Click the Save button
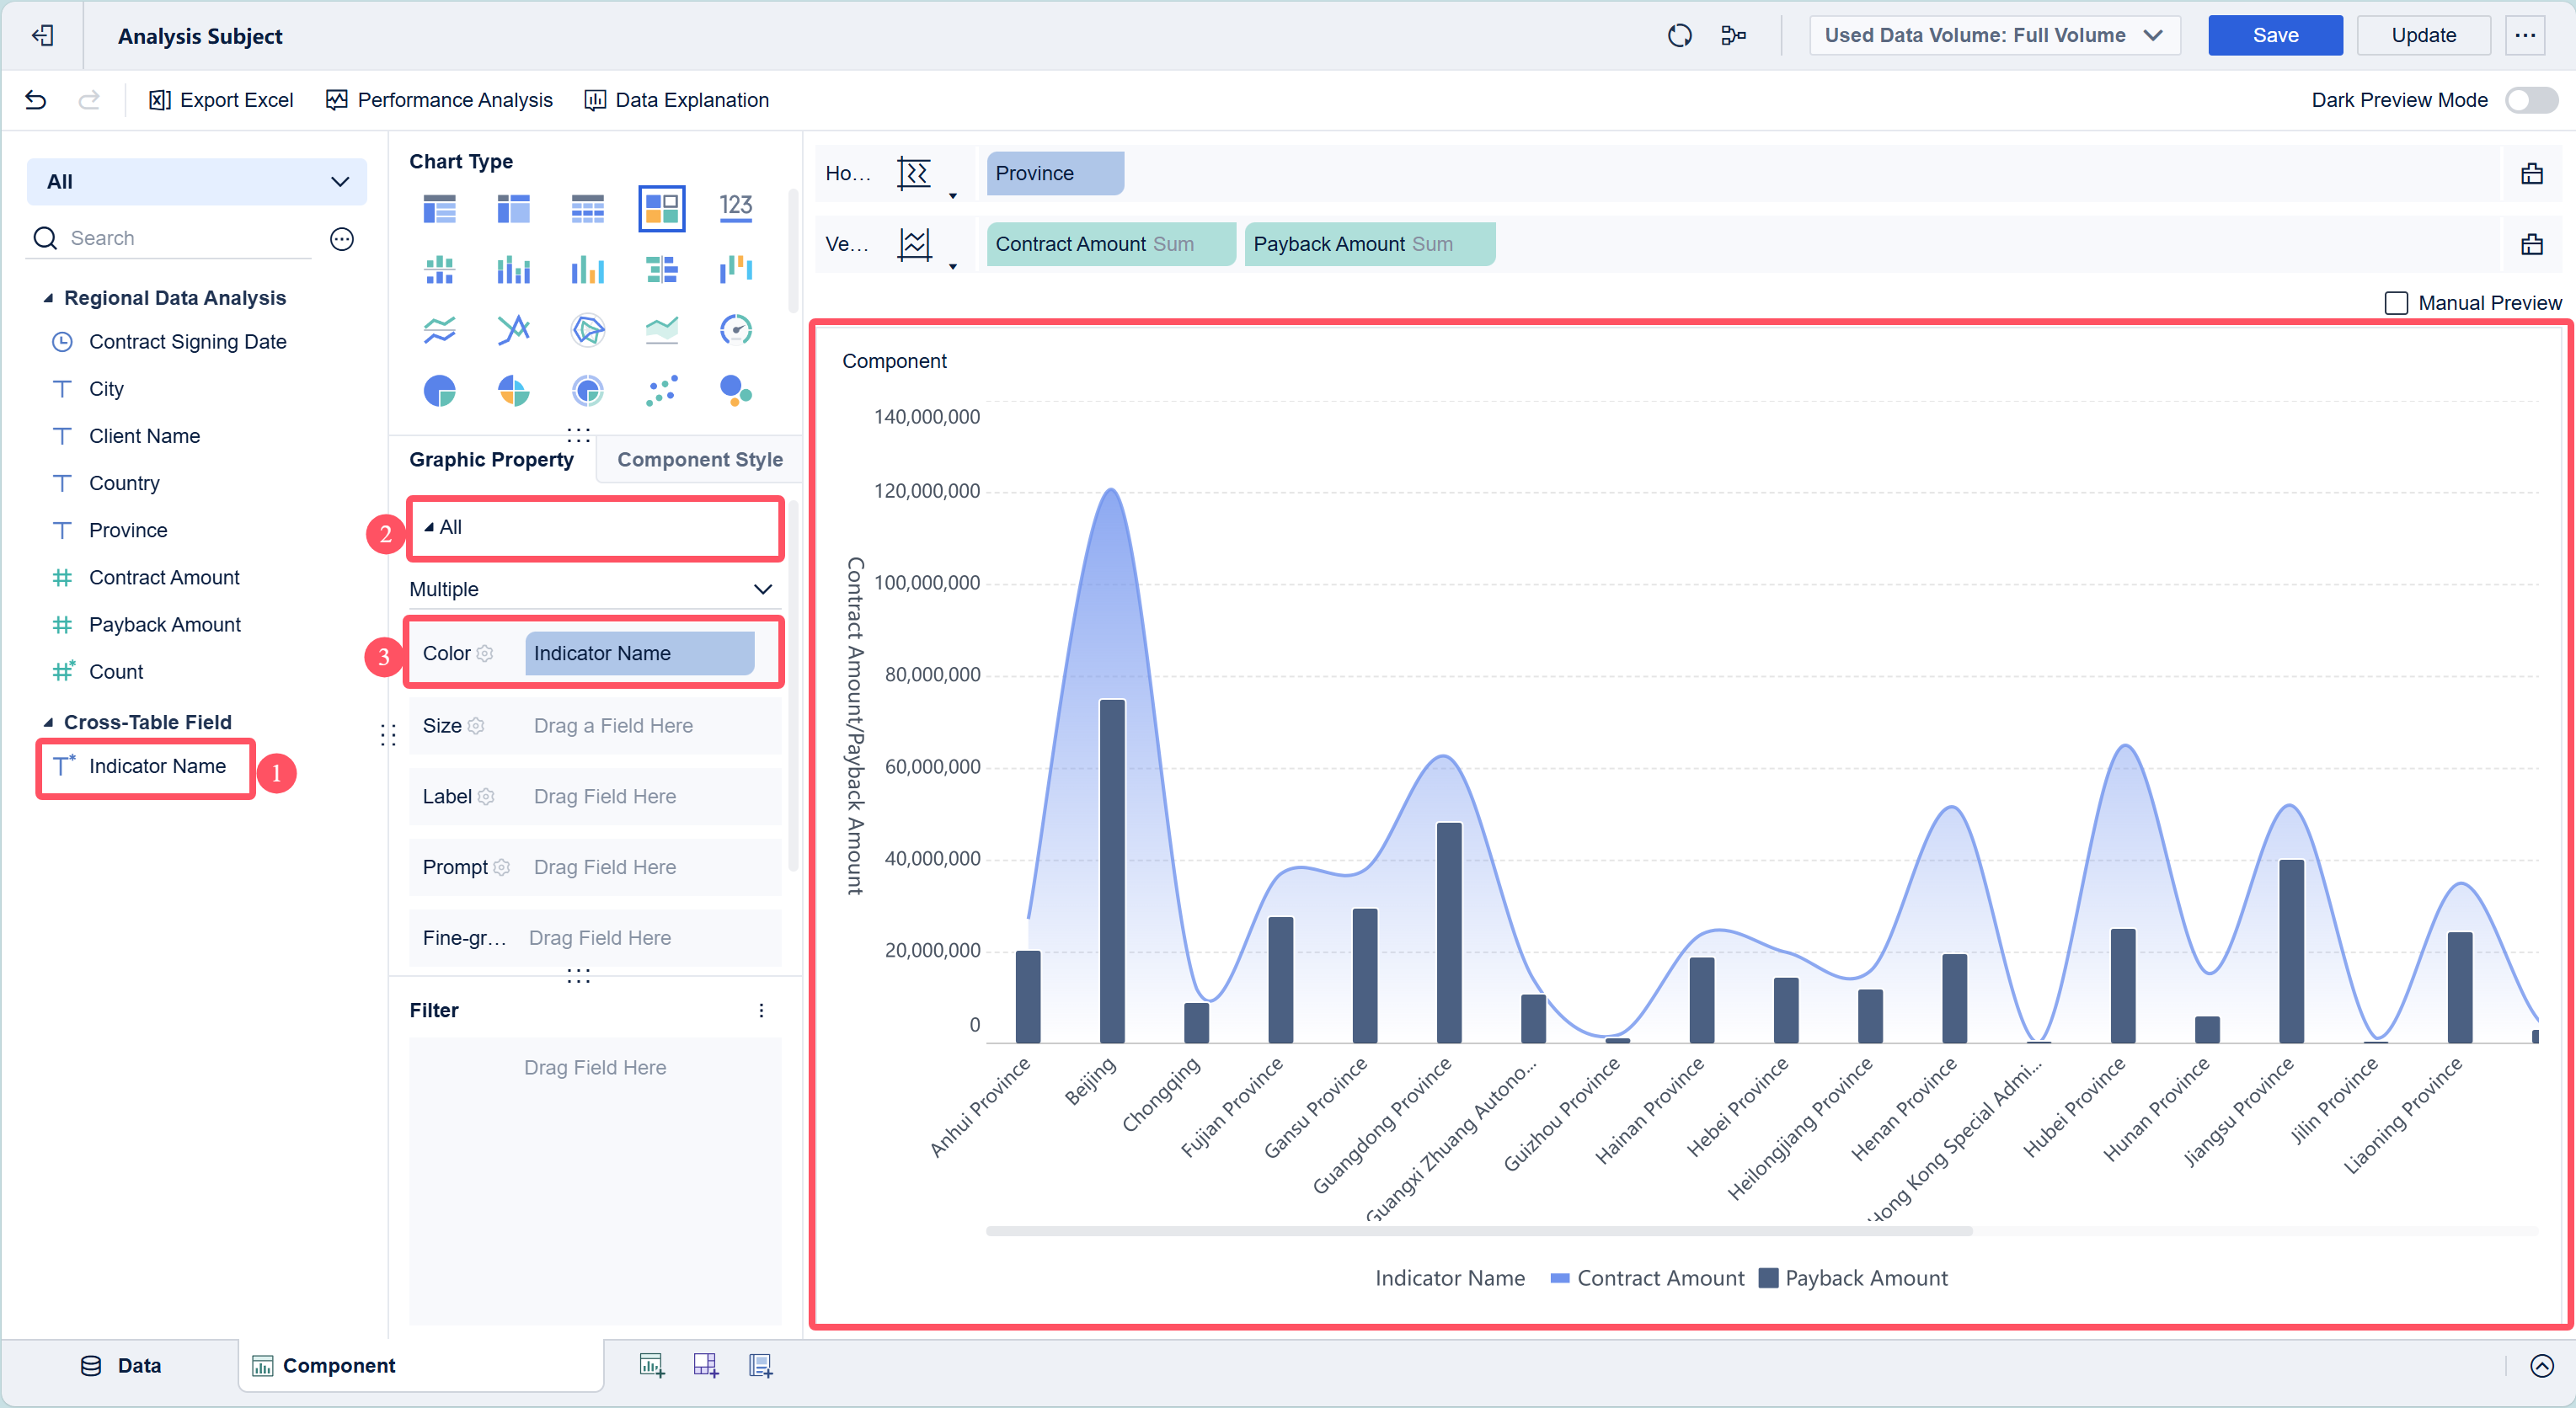 pos(2275,35)
